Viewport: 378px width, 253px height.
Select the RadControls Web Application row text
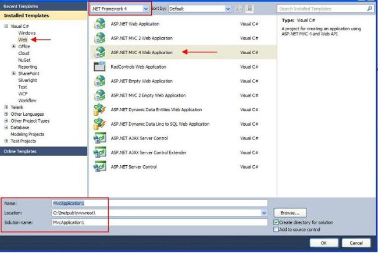[138, 67]
